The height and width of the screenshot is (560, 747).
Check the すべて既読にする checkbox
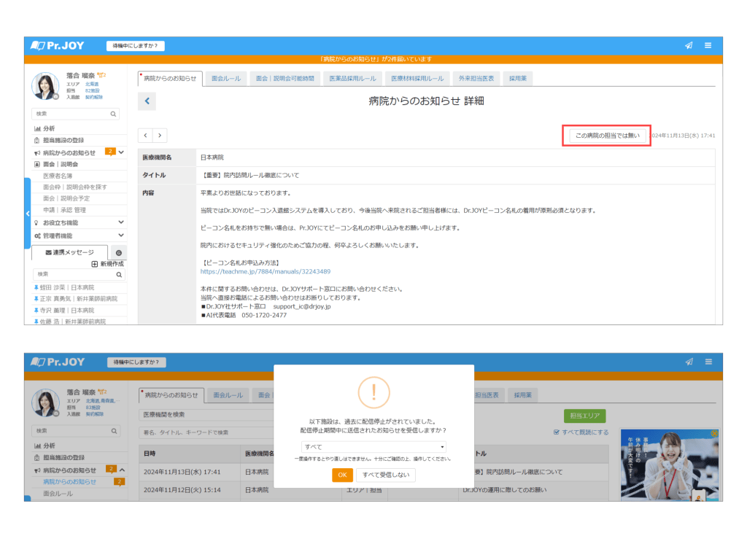coord(557,432)
